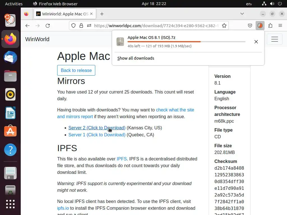This screenshot has height=215, width=287.
Task: Click the address bar URL field
Action: pos(156,25)
